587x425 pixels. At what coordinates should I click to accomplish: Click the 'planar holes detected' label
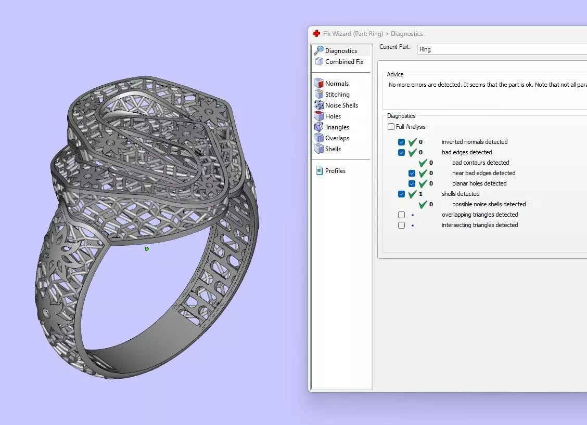[479, 183]
